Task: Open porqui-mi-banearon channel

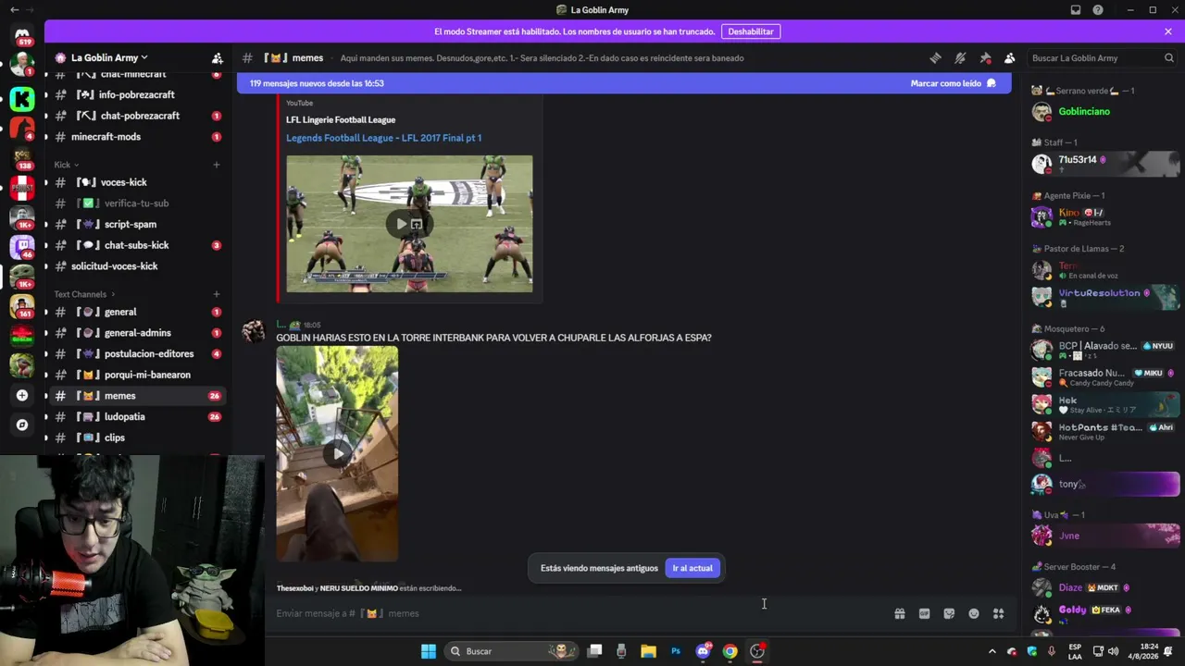Action: tap(136, 375)
